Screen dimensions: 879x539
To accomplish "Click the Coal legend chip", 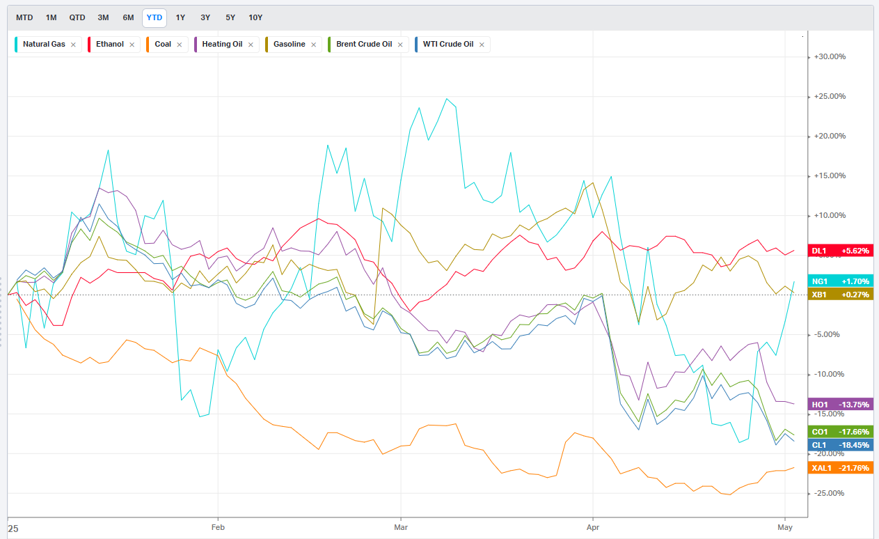I will [x=167, y=45].
